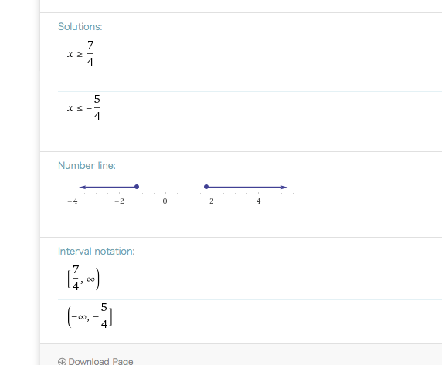Viewport: 442px width, 365px height.
Task: Click the blue ray extending left of −5/4
Action: tap(108, 188)
